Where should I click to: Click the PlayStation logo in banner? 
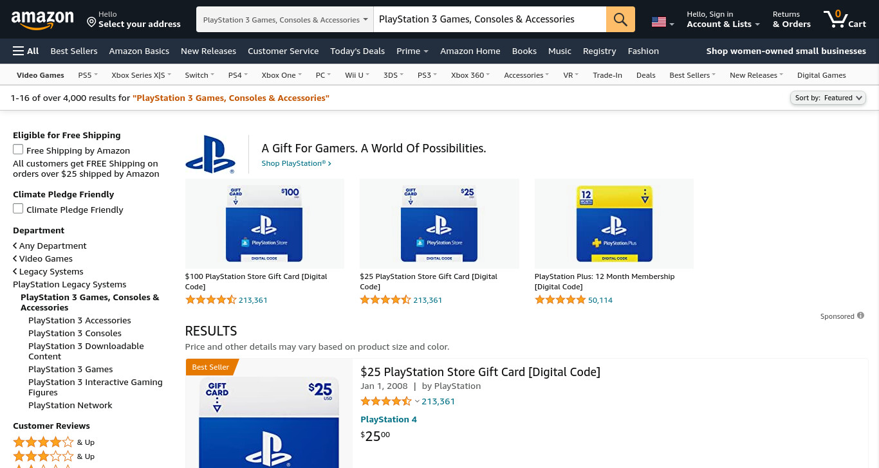(x=210, y=154)
